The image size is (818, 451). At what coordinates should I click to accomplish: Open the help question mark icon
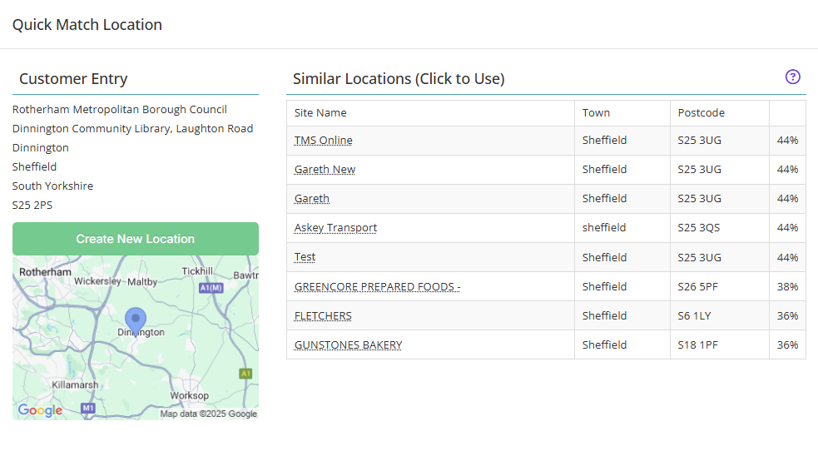point(792,77)
